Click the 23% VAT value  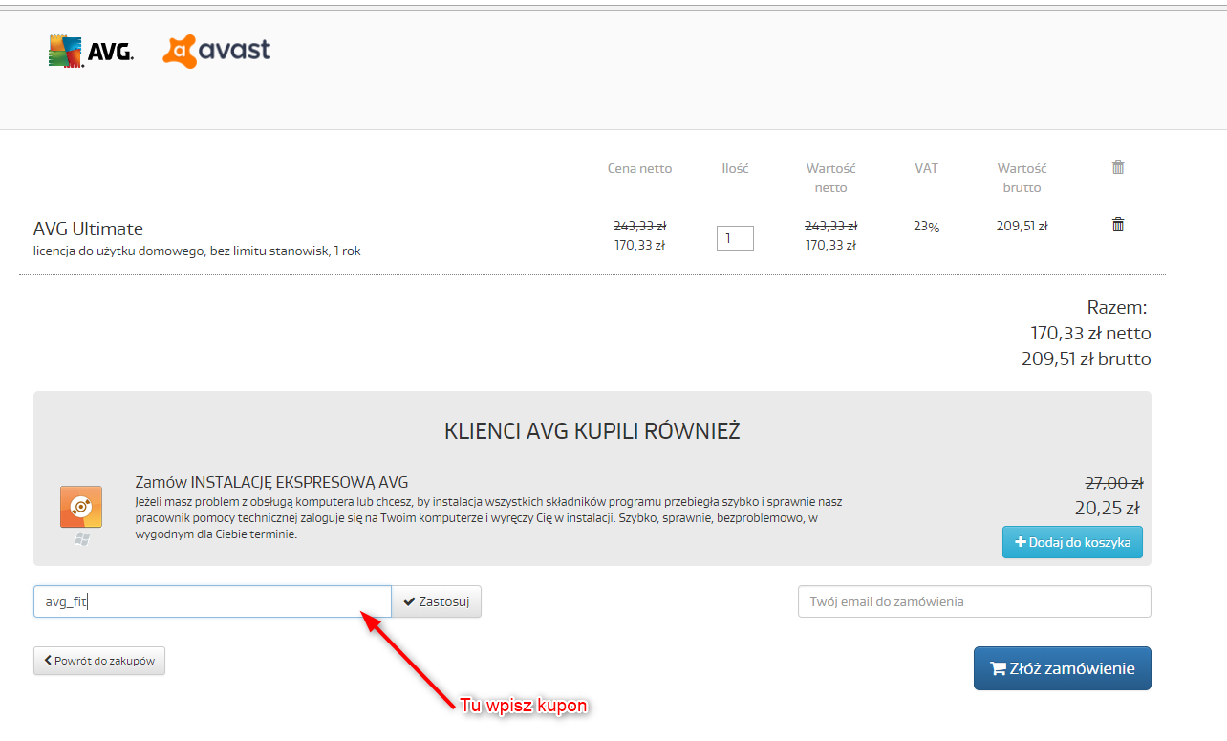(x=926, y=227)
